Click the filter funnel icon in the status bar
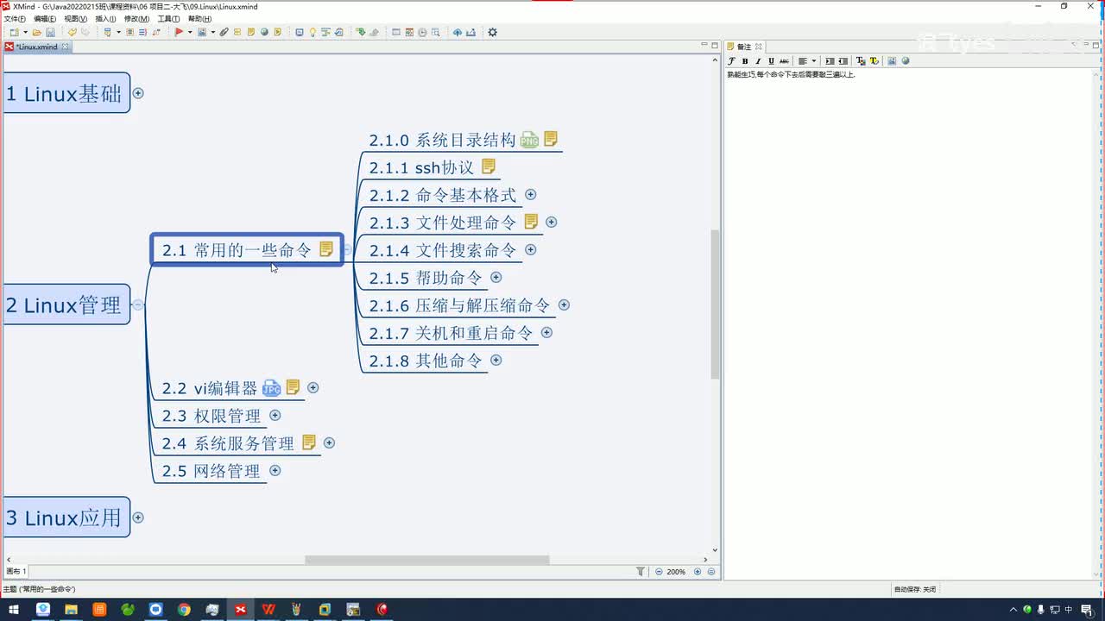The height and width of the screenshot is (621, 1105). (641, 571)
